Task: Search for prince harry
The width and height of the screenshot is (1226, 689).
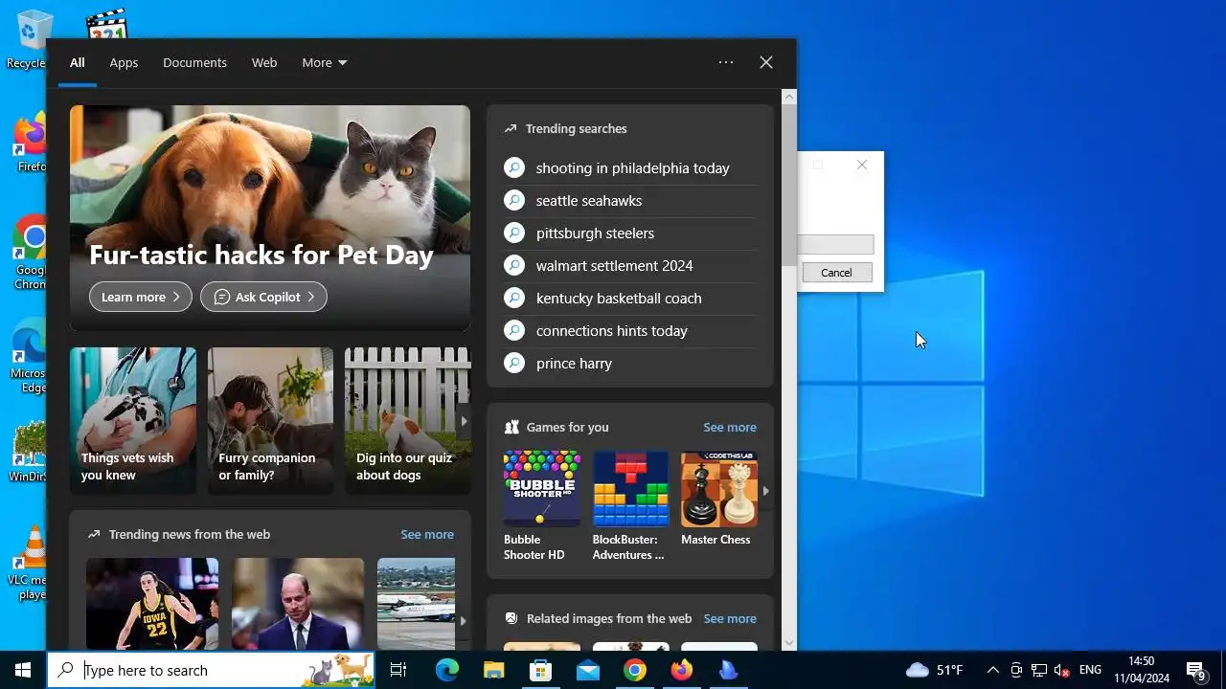Action: click(630, 364)
